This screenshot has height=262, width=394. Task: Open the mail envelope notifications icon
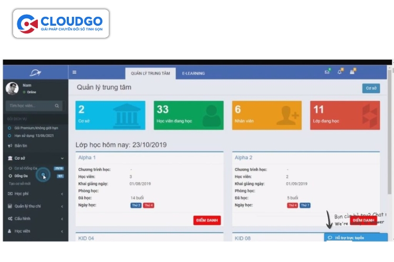(327, 72)
